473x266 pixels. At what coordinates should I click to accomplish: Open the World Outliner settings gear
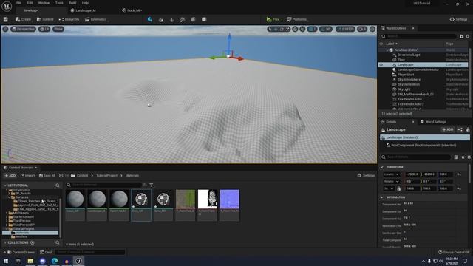(x=468, y=36)
